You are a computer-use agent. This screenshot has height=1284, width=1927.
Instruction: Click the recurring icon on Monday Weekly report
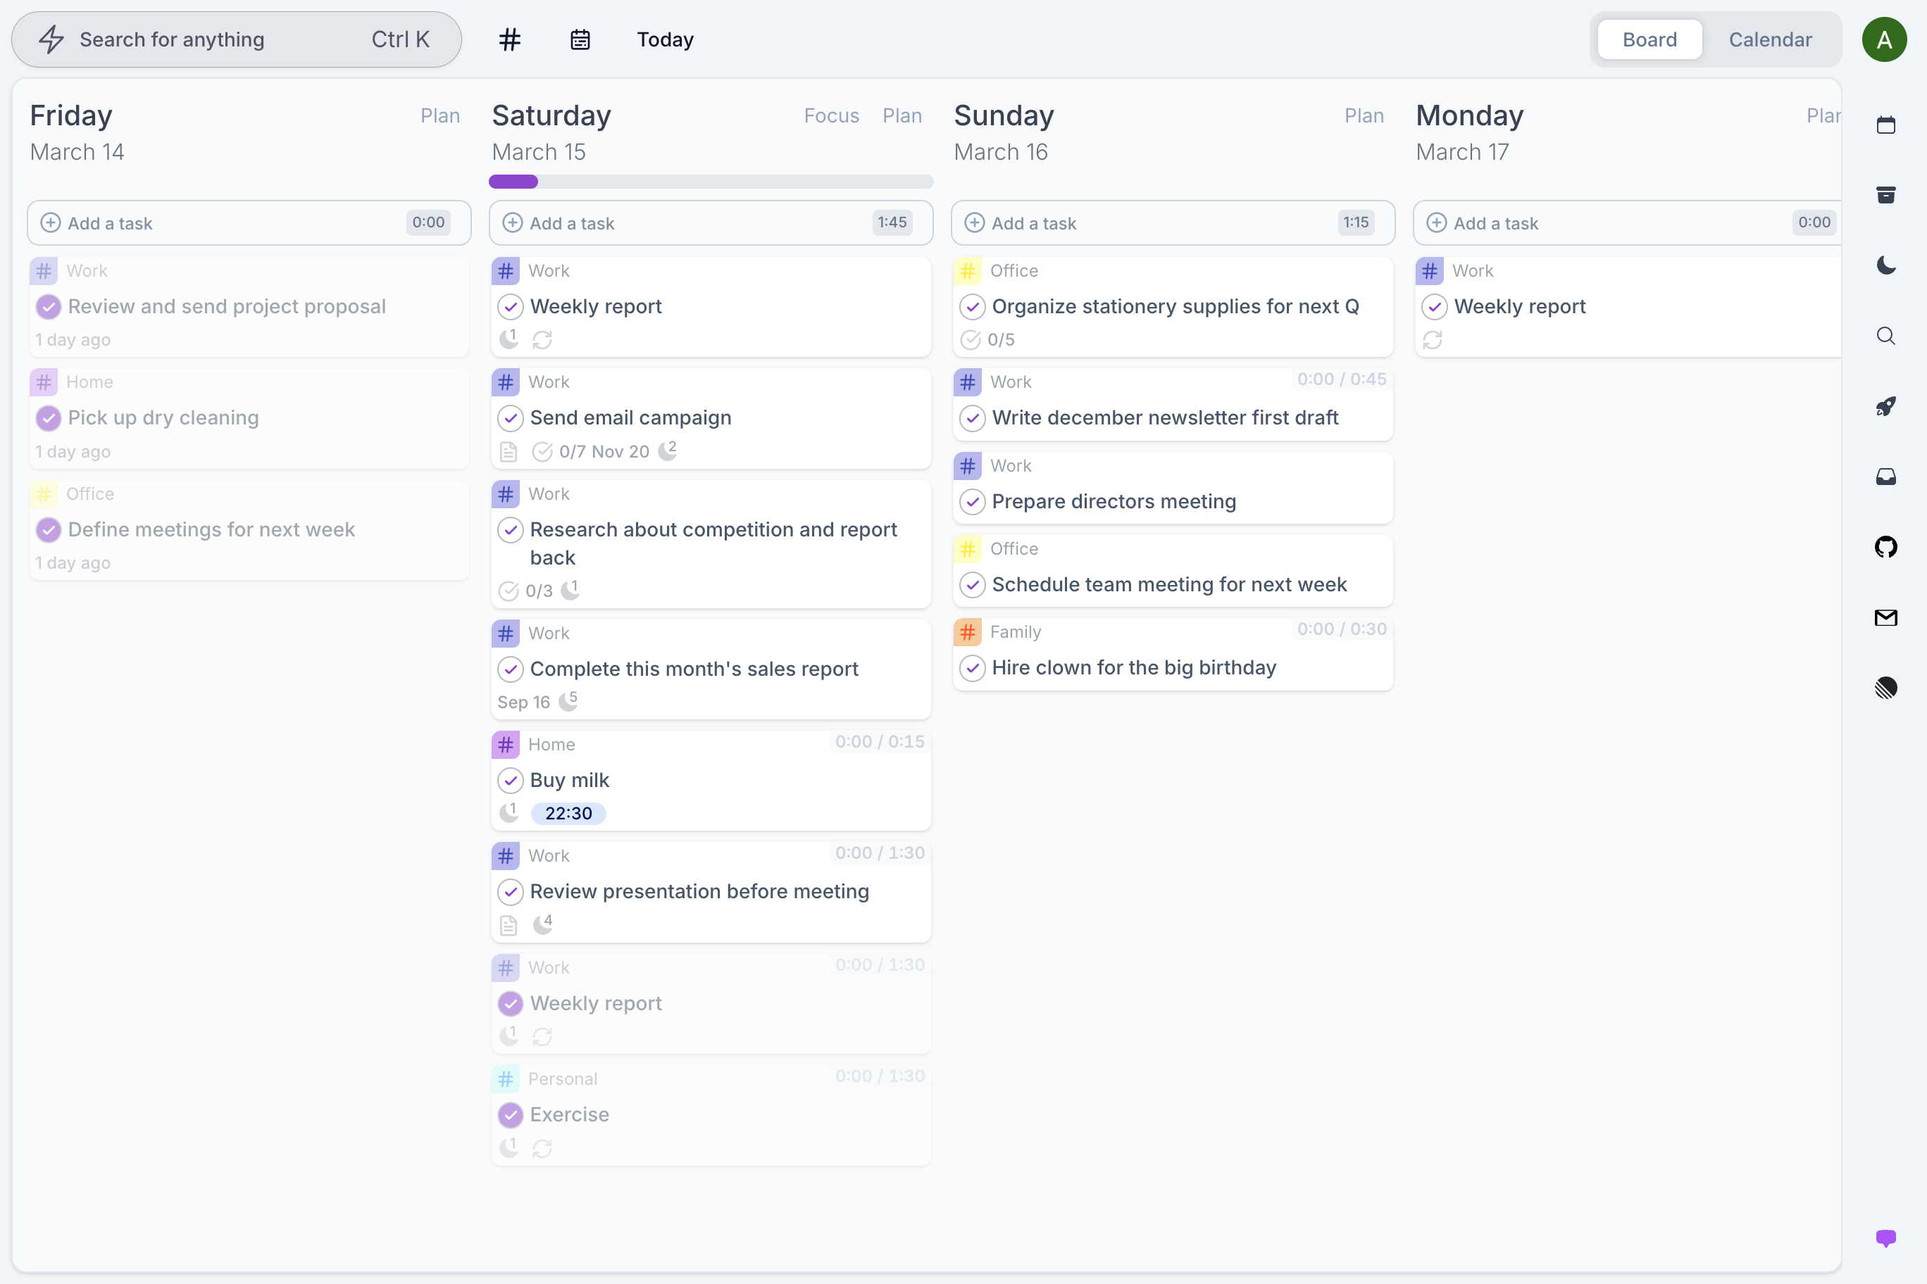(1432, 340)
